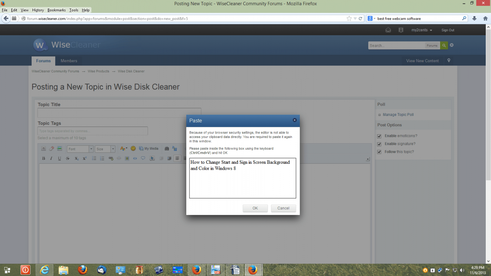Uncheck Follow this topic option
Screen dimensions: 491x276
[x=379, y=152]
